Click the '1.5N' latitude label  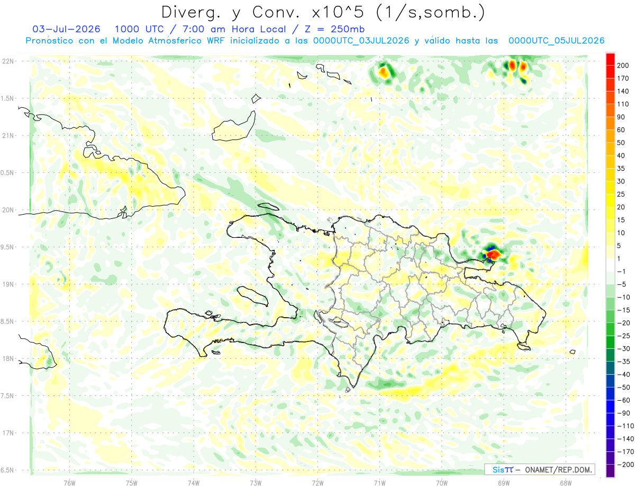pos(8,98)
